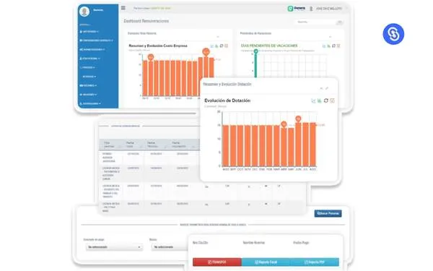Screen dimensions: 433x271
Task: Open the 'No seleccionado' dropdown under Banco
Action: click(169, 247)
